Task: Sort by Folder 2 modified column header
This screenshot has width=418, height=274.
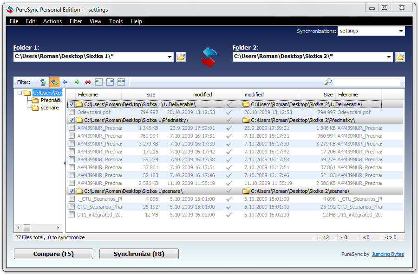Action: pyautogui.click(x=270, y=95)
